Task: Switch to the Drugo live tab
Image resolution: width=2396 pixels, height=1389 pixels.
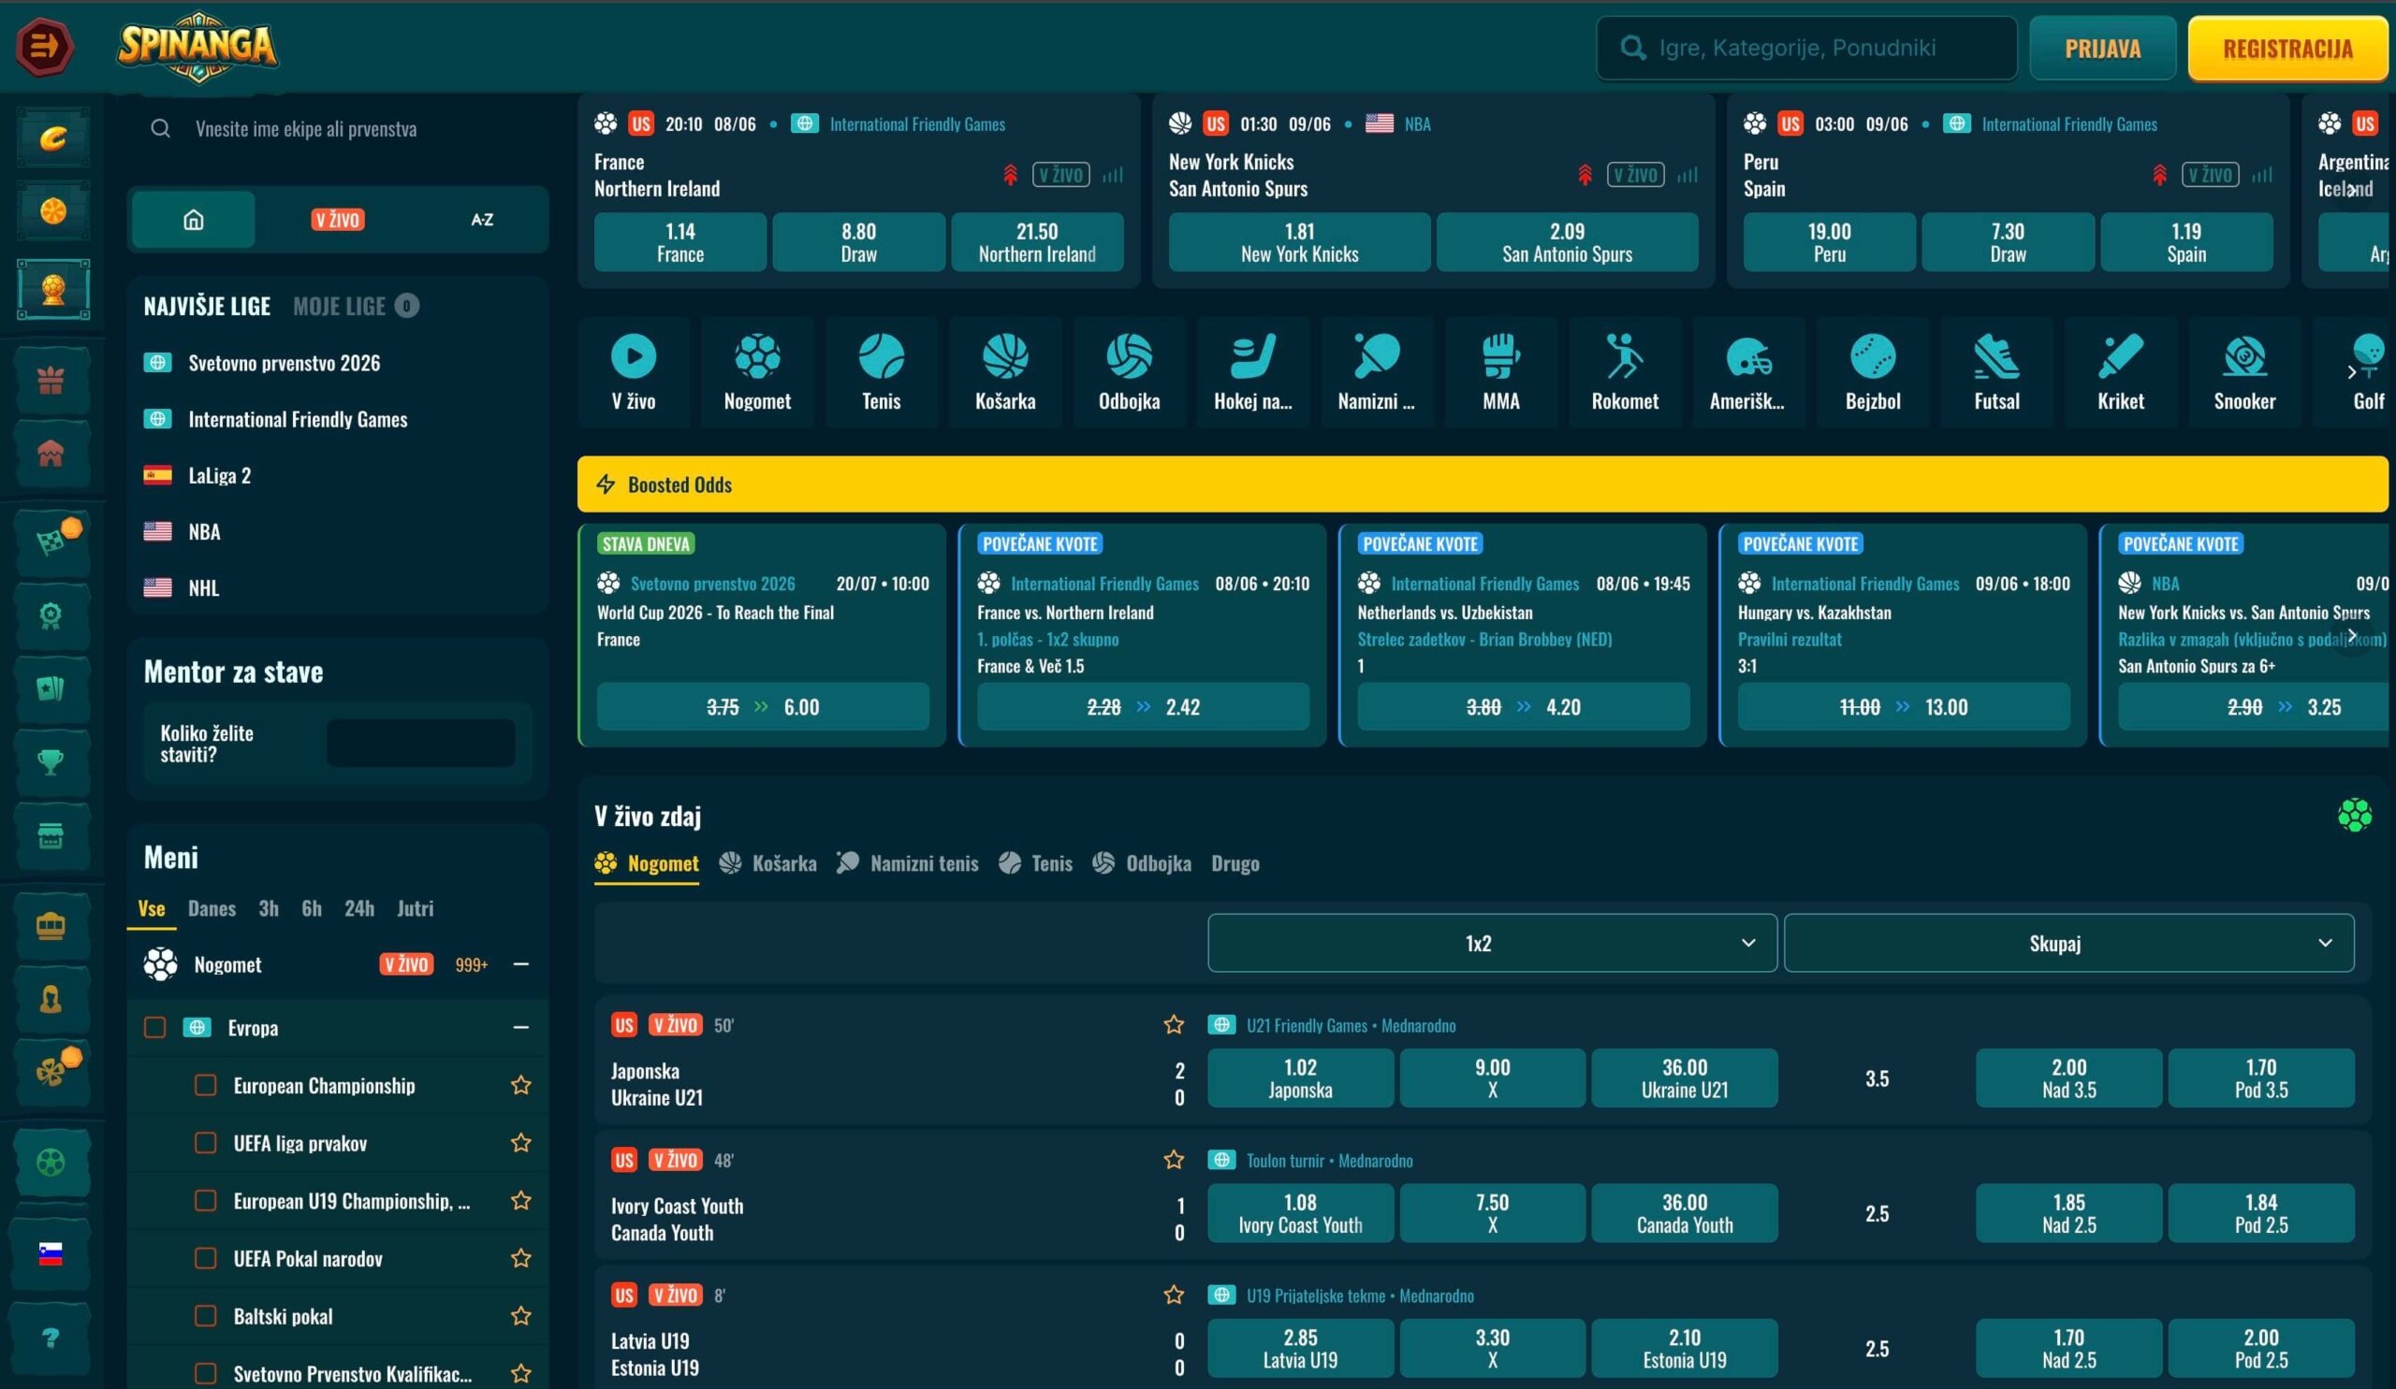Action: 1235,862
